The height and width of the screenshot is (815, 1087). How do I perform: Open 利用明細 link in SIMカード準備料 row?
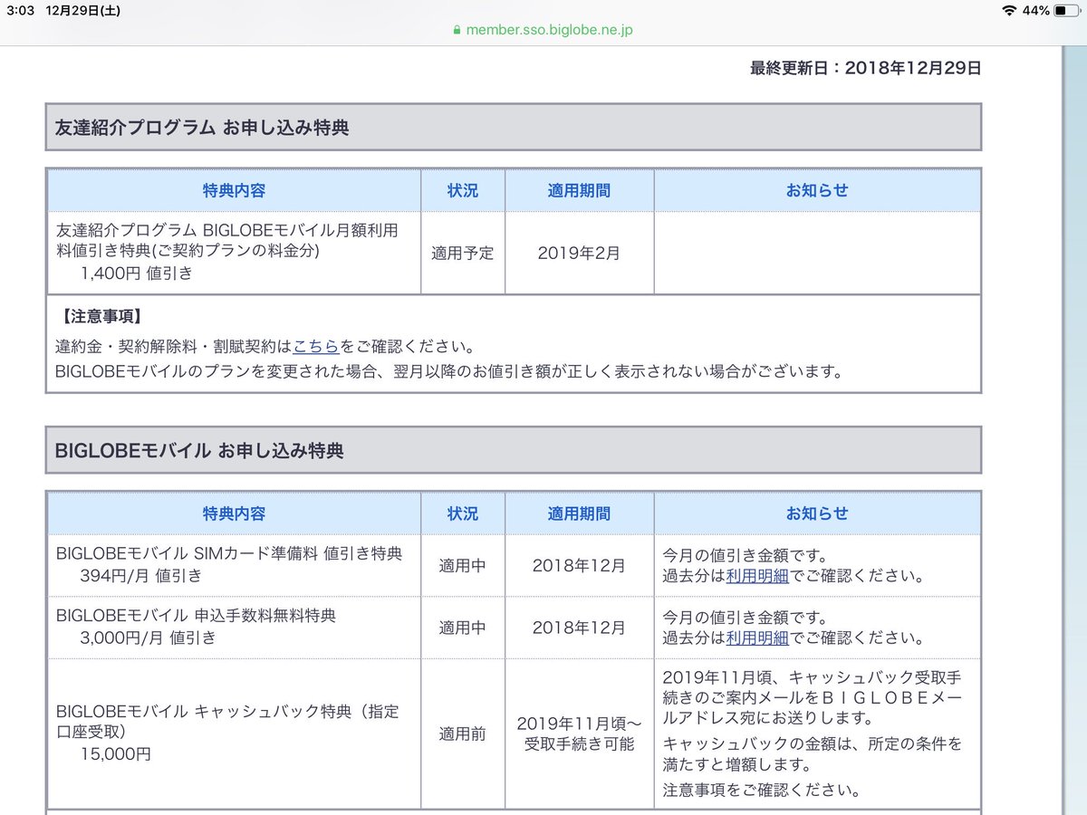pyautogui.click(x=757, y=576)
